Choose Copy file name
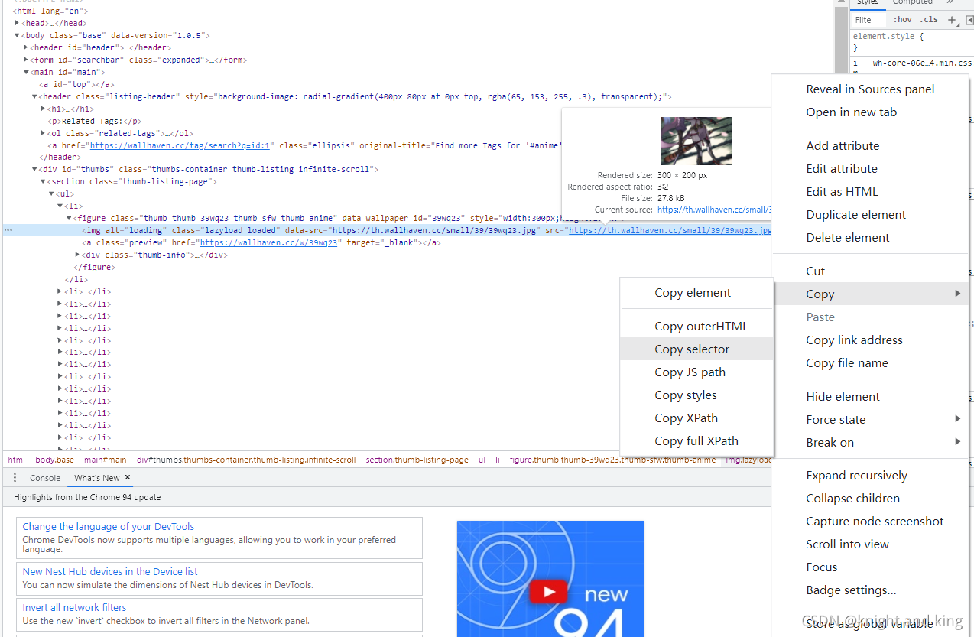 (870, 362)
